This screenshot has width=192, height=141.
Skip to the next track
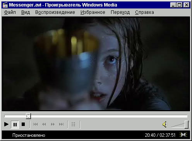point(62,124)
